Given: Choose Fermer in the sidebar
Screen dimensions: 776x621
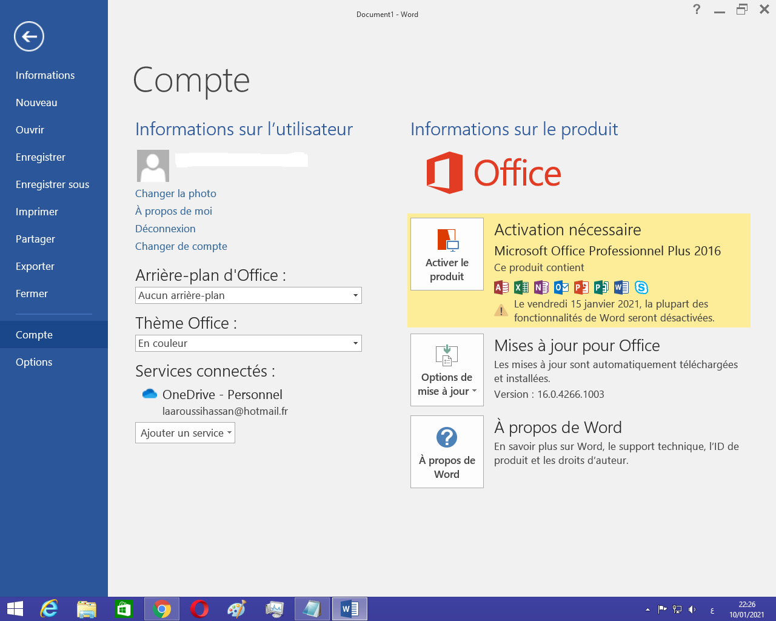Looking at the screenshot, I should pyautogui.click(x=54, y=294).
